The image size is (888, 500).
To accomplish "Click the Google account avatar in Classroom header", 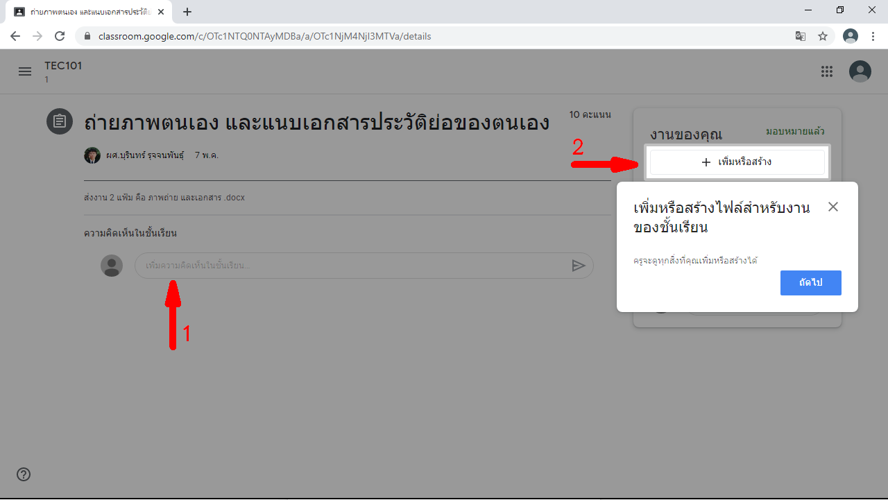I will coord(860,71).
